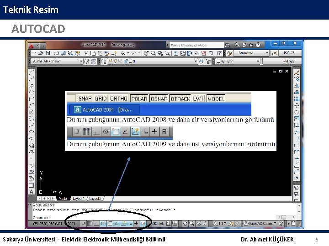
Task: Expand the layer list dropdown showing 0
Action: click(x=196, y=61)
